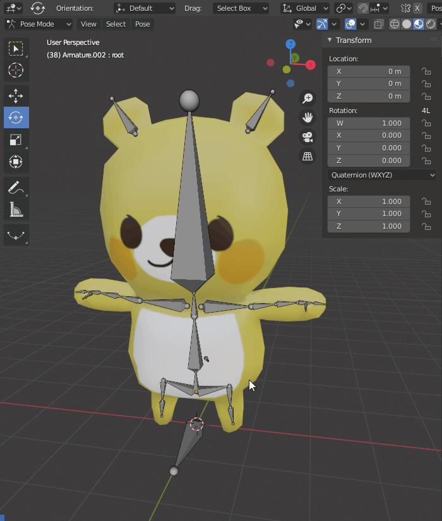Click the highlighted Rotate tool

(x=16, y=117)
